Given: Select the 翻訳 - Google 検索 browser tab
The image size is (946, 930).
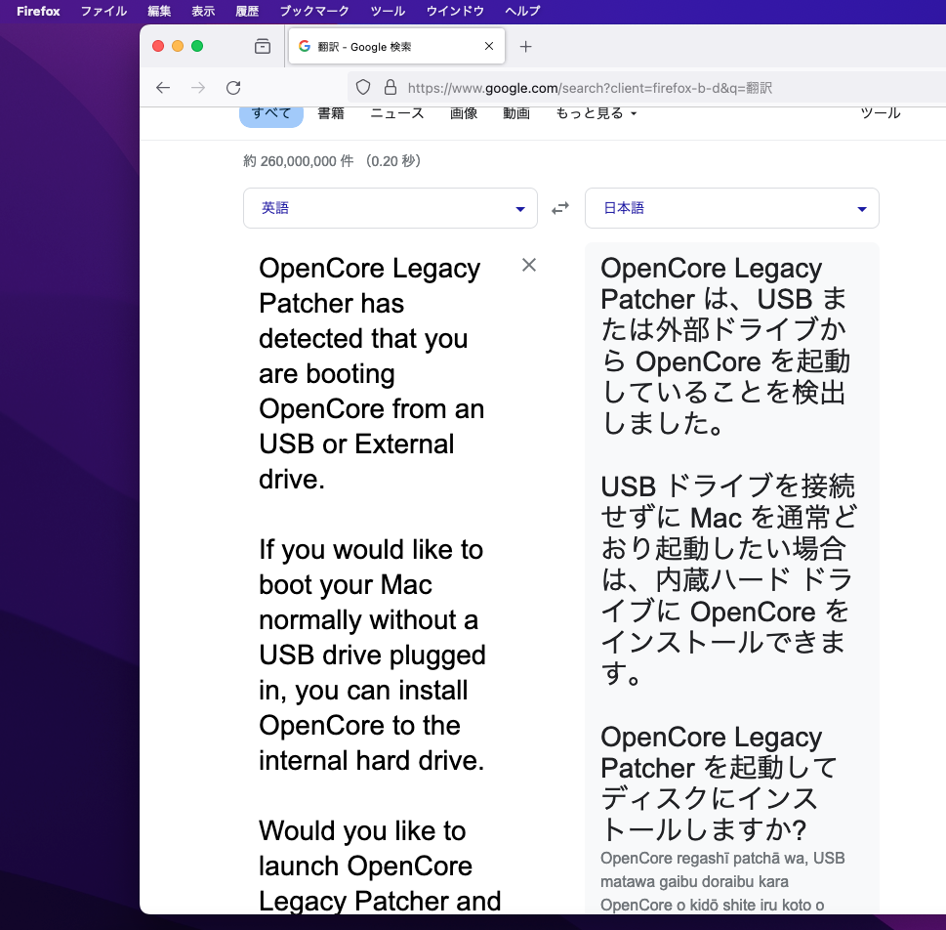Looking at the screenshot, I should click(x=396, y=46).
